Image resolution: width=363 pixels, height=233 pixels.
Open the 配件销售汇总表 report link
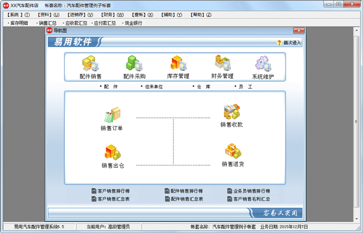(x=184, y=199)
